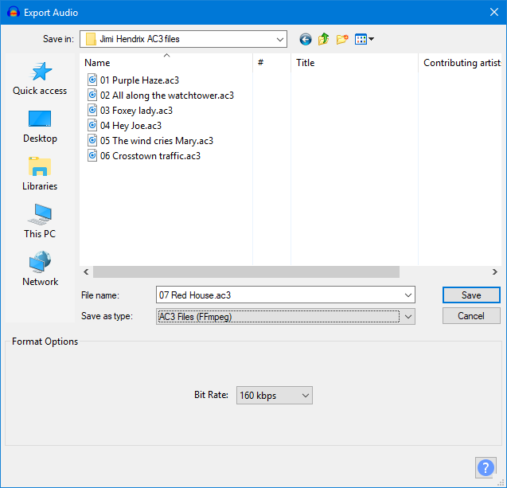
Task: Click the scroll left arrow
Action: tap(86, 272)
